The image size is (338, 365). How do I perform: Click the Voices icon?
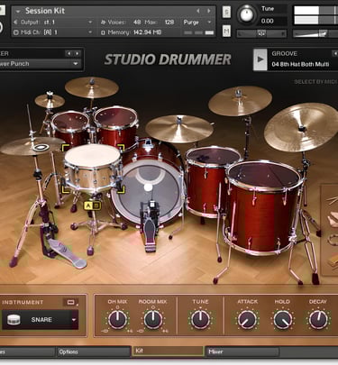[103, 22]
